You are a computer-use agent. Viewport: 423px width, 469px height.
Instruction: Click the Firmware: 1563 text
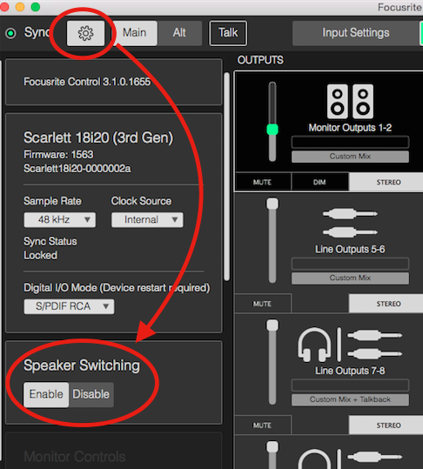point(58,155)
